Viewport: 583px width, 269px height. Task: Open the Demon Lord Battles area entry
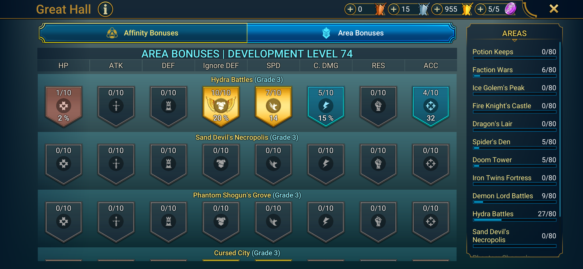tap(514, 198)
